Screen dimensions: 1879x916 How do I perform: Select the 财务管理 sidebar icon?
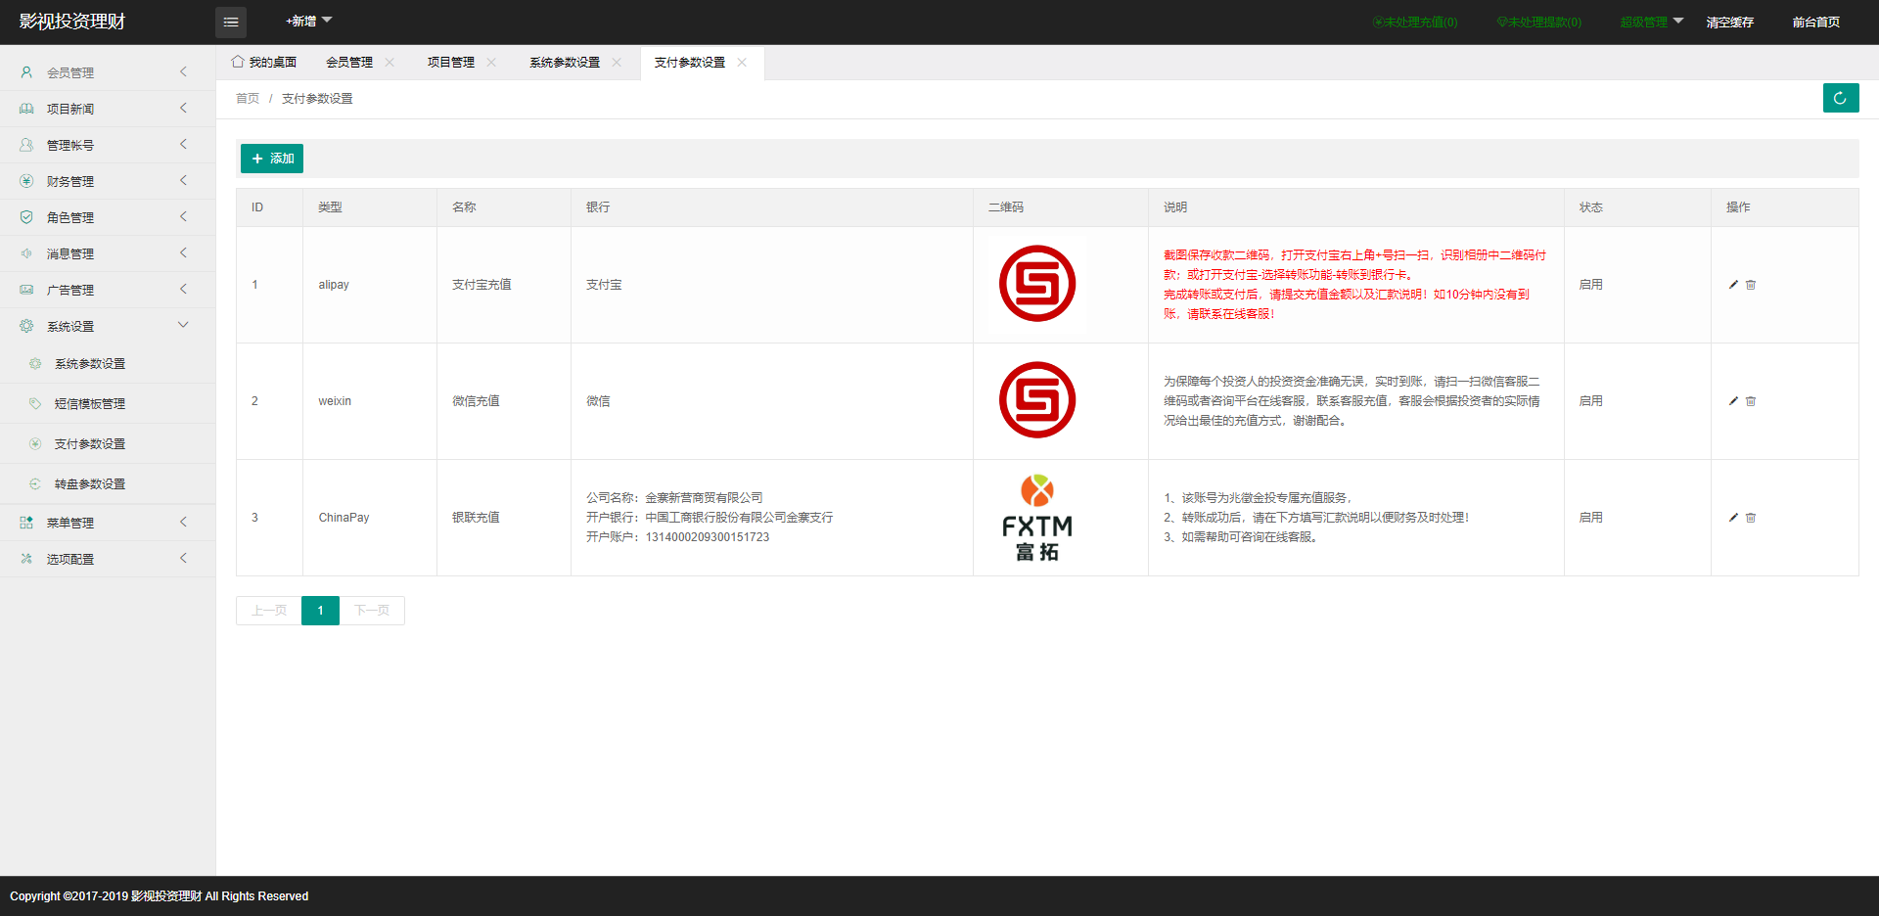[25, 180]
